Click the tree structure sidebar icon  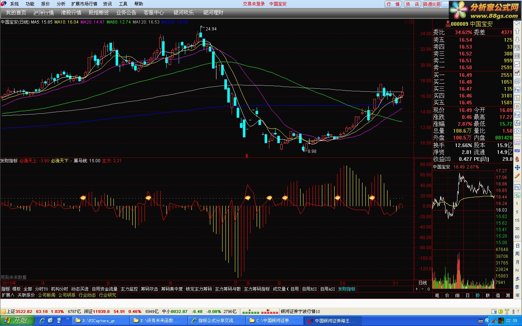coord(517,98)
